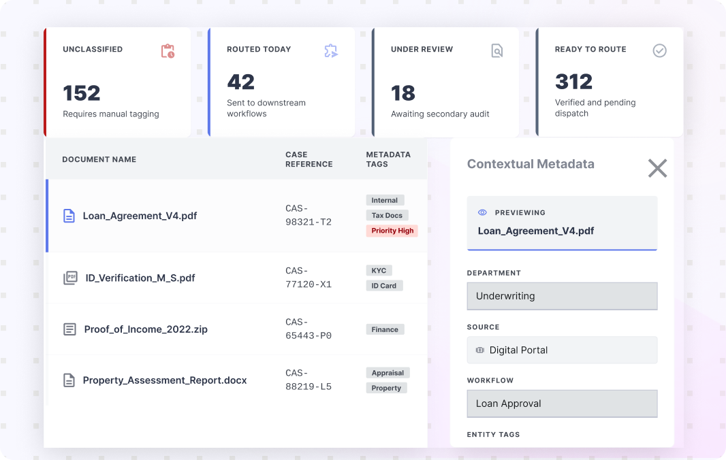Sort by Metadata Tags column header
Image resolution: width=726 pixels, height=460 pixels.
(x=388, y=159)
